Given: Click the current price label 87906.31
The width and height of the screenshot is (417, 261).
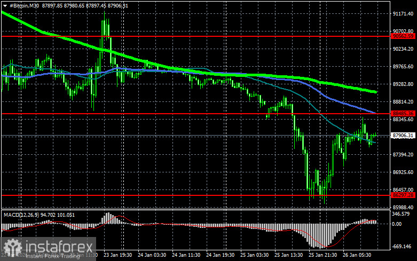Looking at the screenshot, I should click(403, 136).
